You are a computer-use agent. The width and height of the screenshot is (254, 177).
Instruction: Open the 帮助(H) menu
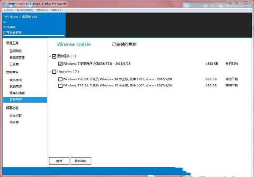pos(56,10)
